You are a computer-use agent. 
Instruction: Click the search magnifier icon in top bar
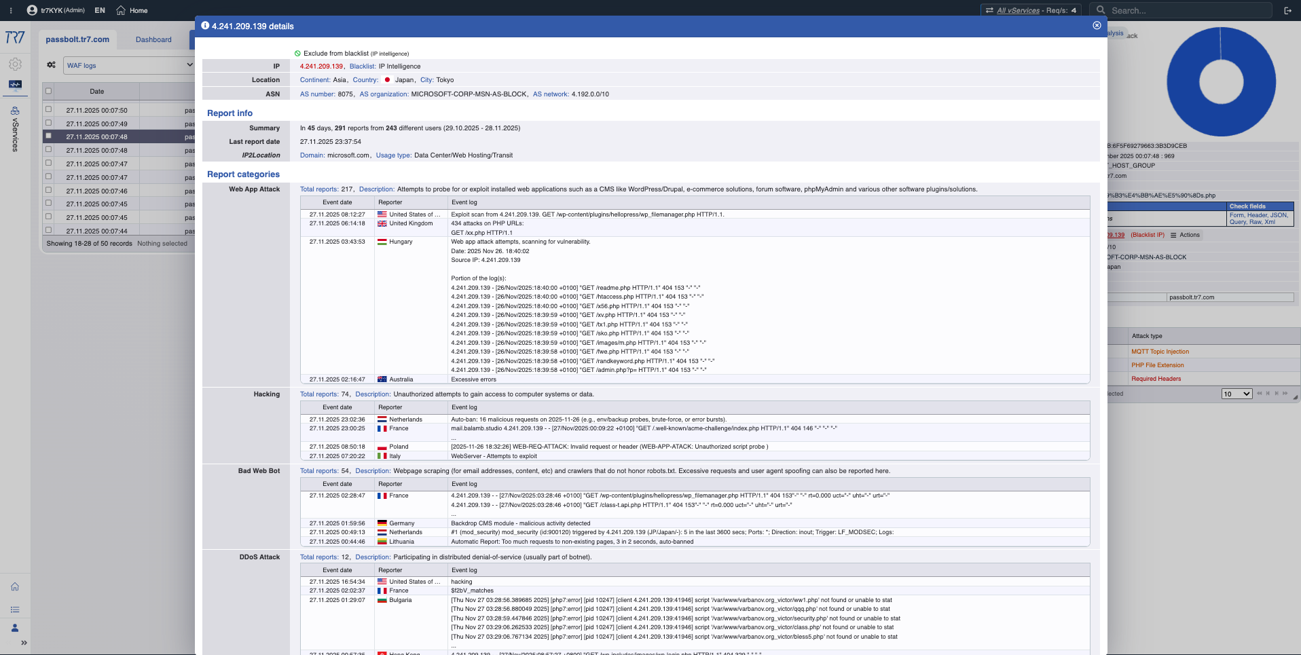pyautogui.click(x=1101, y=10)
